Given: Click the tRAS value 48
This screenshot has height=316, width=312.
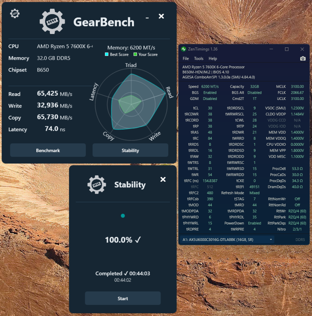Looking at the screenshot, I should pos(210,132).
